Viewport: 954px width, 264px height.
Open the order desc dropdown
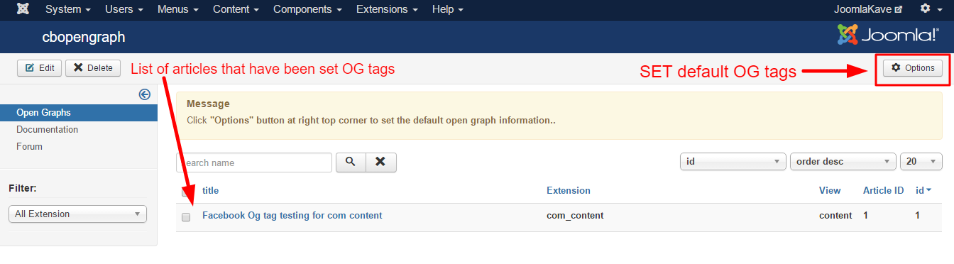(843, 162)
